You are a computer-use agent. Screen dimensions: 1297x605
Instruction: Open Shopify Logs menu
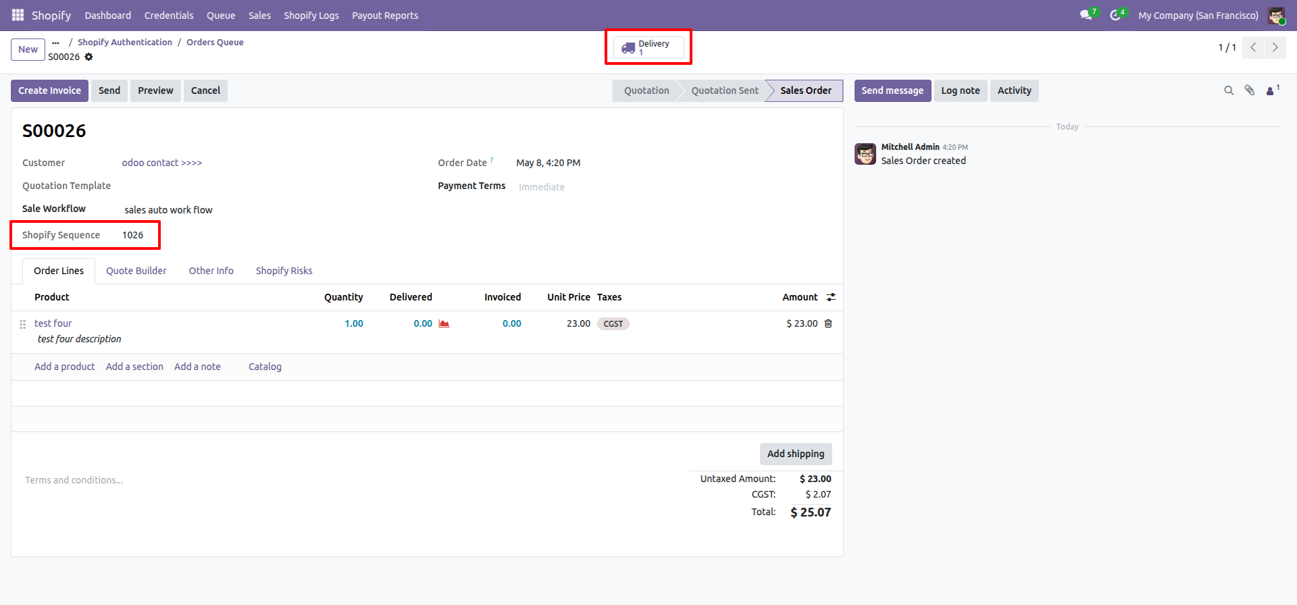(x=311, y=15)
